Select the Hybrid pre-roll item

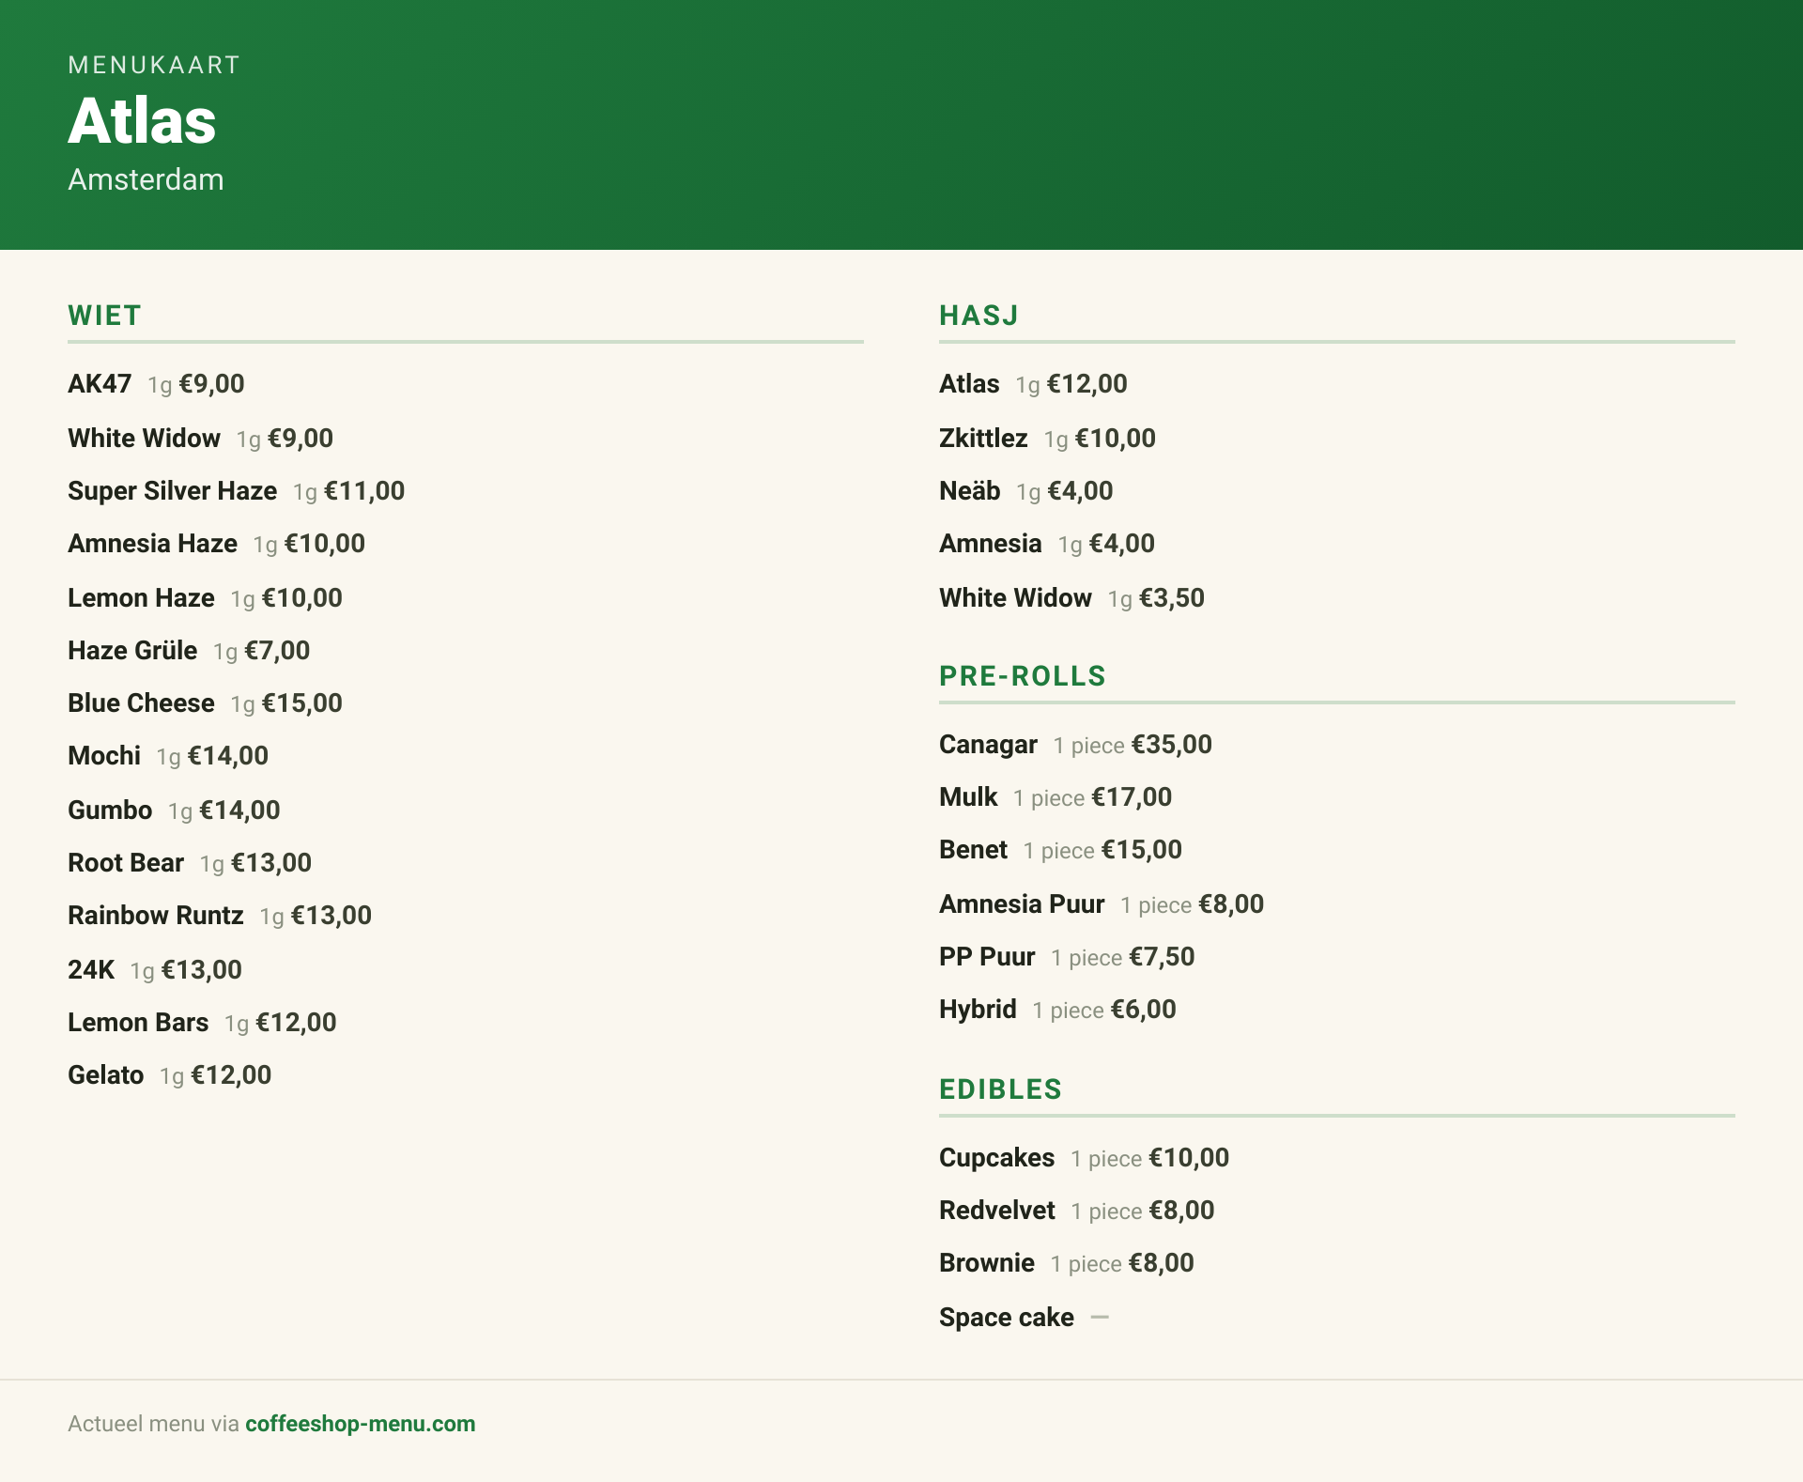pos(1057,1010)
